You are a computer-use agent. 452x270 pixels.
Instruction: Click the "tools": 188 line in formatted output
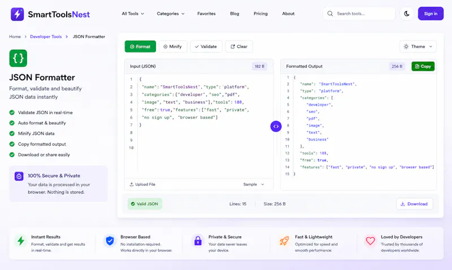click(x=314, y=153)
